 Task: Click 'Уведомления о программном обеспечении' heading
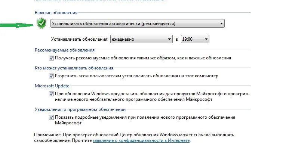click(x=80, y=109)
